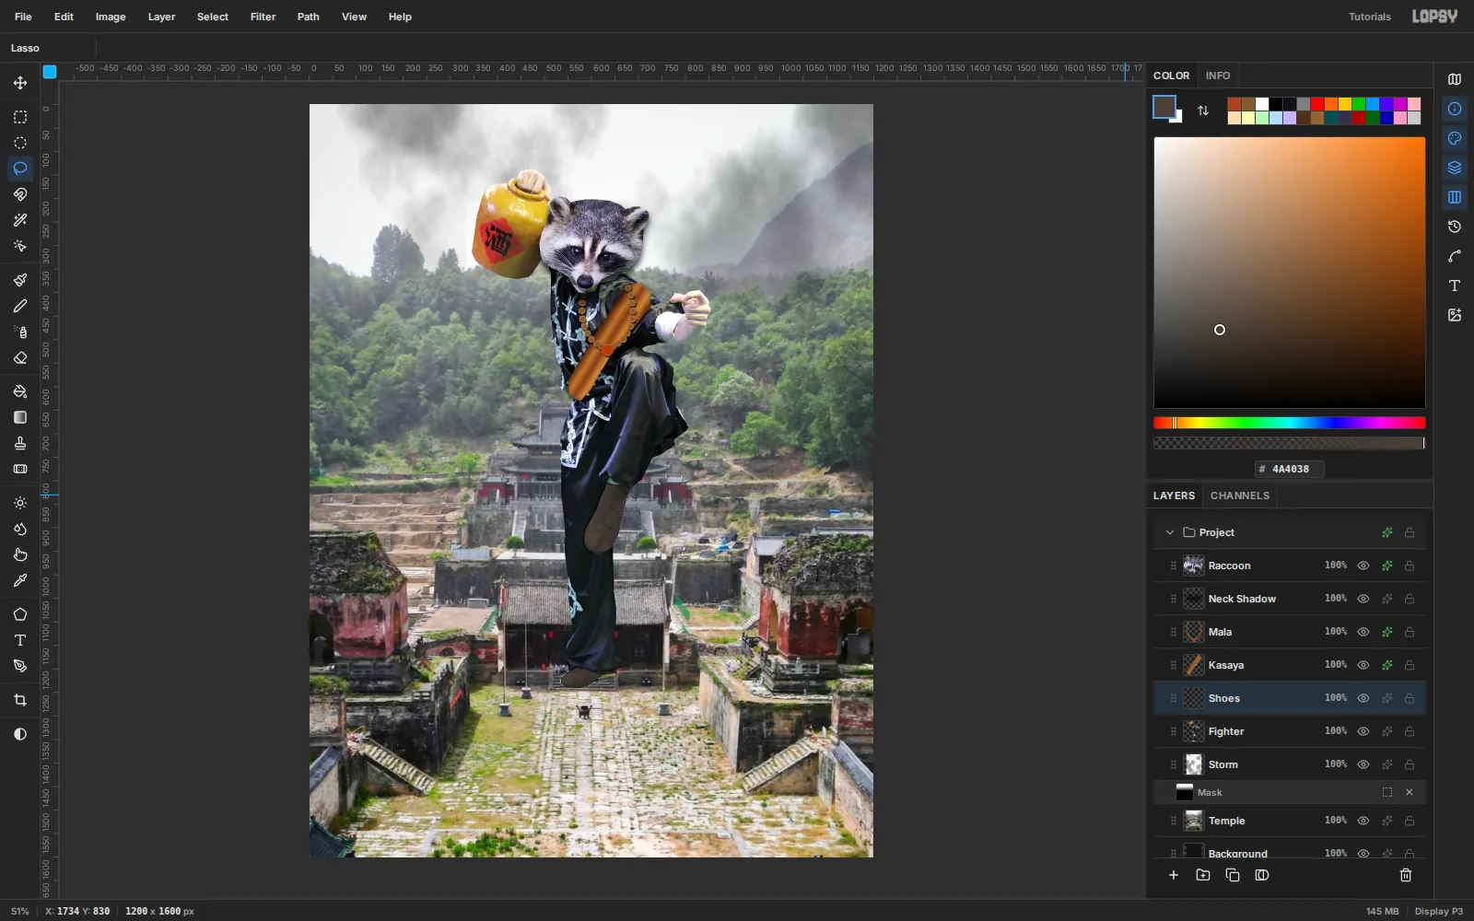1474x921 pixels.
Task: Click the Storm layer mask thumbnail
Action: (x=1185, y=792)
